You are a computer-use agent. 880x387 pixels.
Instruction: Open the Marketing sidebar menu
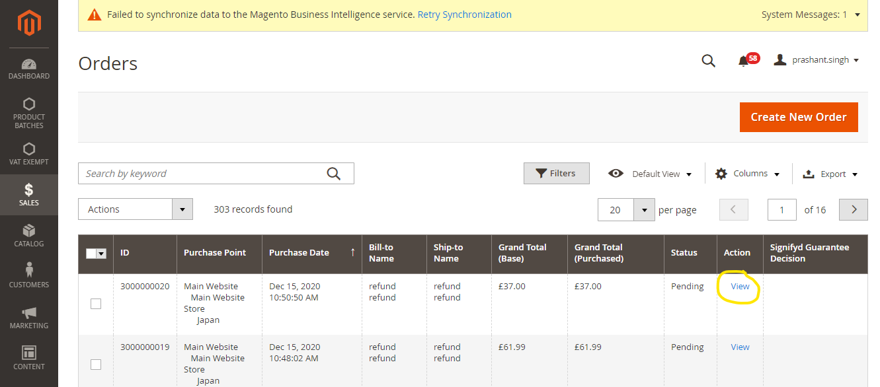click(x=29, y=317)
